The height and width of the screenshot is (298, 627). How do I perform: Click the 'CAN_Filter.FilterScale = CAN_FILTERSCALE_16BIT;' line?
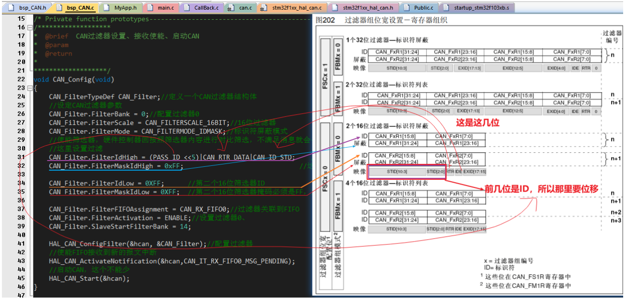pyautogui.click(x=163, y=123)
